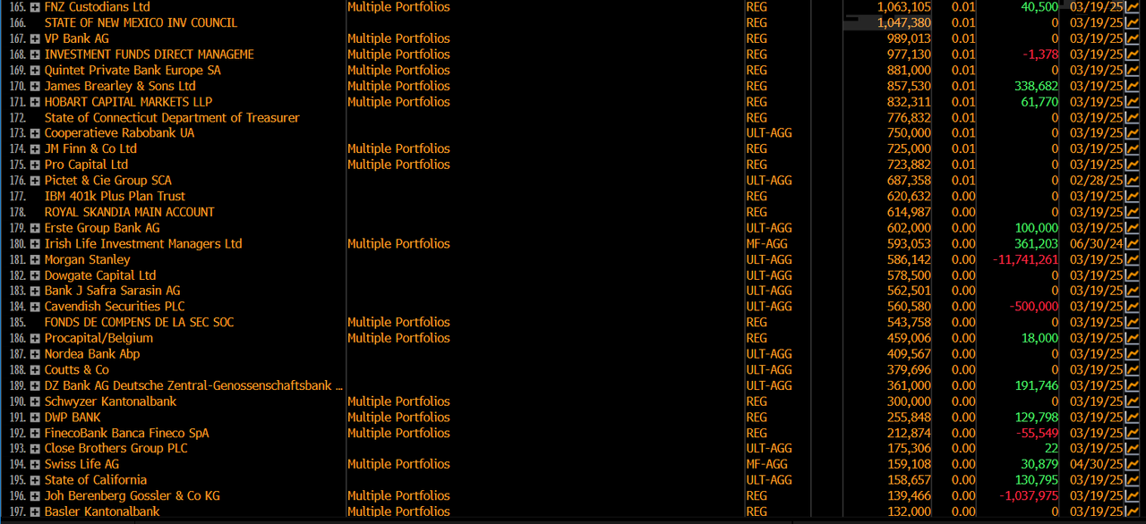
Task: Expand the DWP BANK row
Action: point(35,417)
